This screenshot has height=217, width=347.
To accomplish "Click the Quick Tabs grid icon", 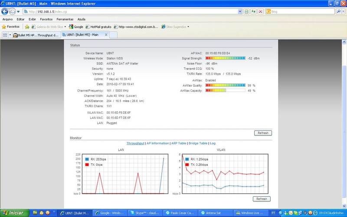I will pos(5,35).
